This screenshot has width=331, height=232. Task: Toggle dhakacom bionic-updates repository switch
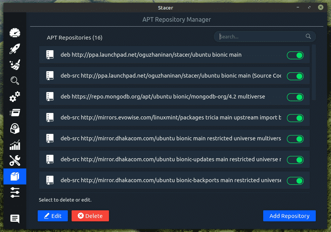pos(295,160)
